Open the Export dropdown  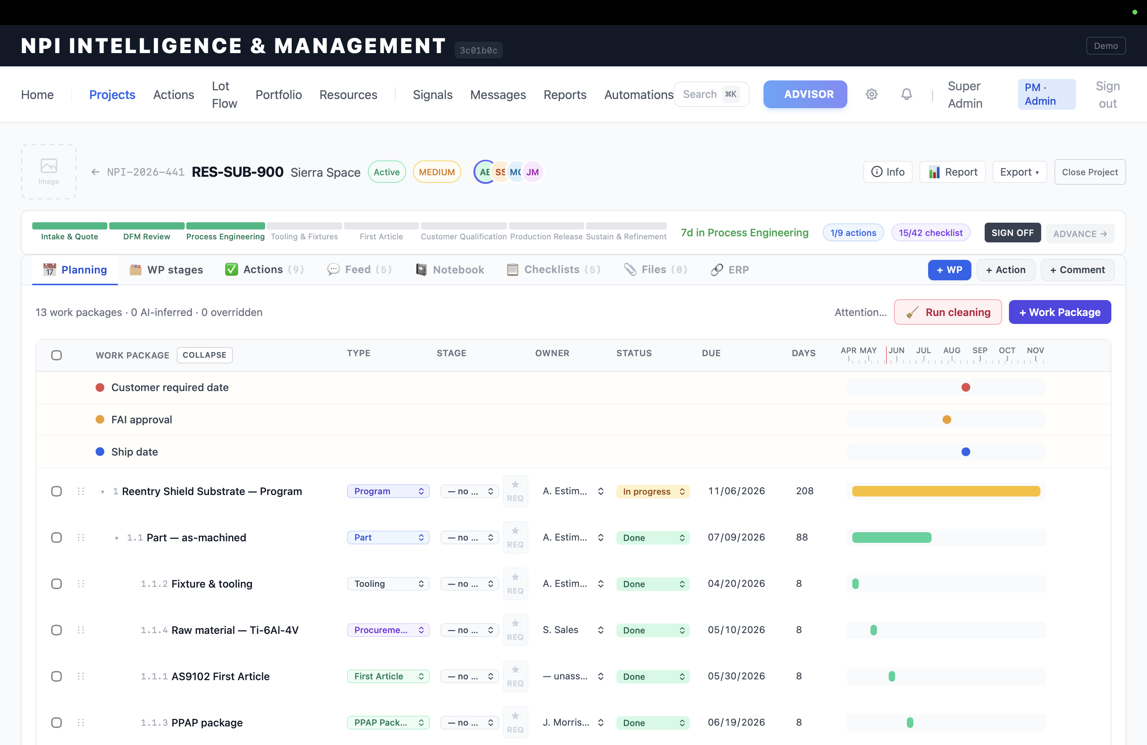[1019, 172]
